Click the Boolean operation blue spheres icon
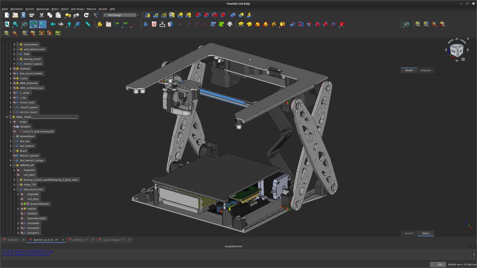 233,15
